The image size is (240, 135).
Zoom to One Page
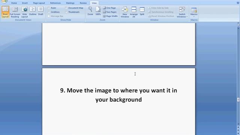pyautogui.click(x=109, y=8)
